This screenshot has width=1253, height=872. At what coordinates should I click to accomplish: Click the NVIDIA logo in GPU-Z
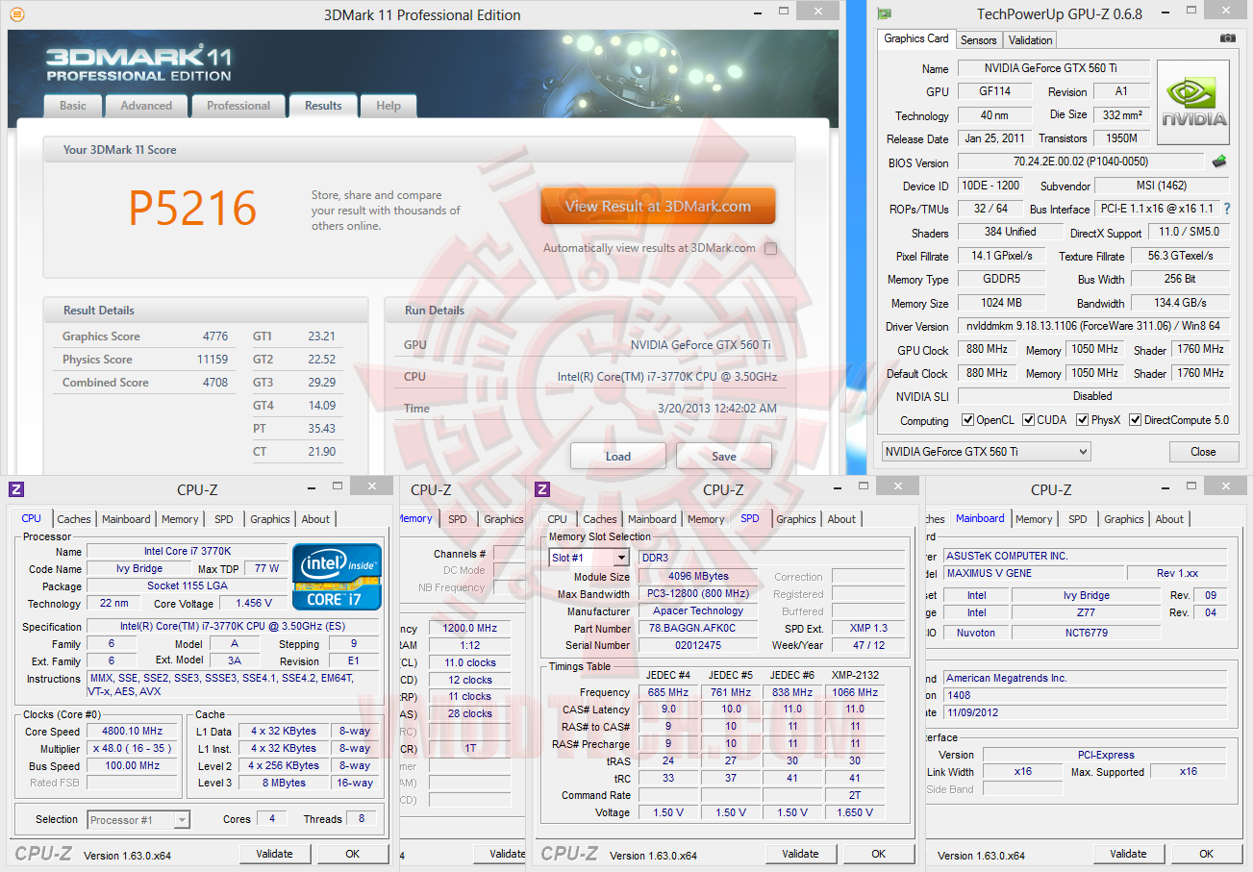coord(1193,102)
